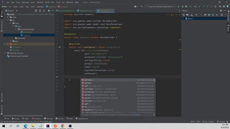The height and width of the screenshot is (129, 230).
Task: Collapse the src folder in Project tree
Action: point(8,20)
